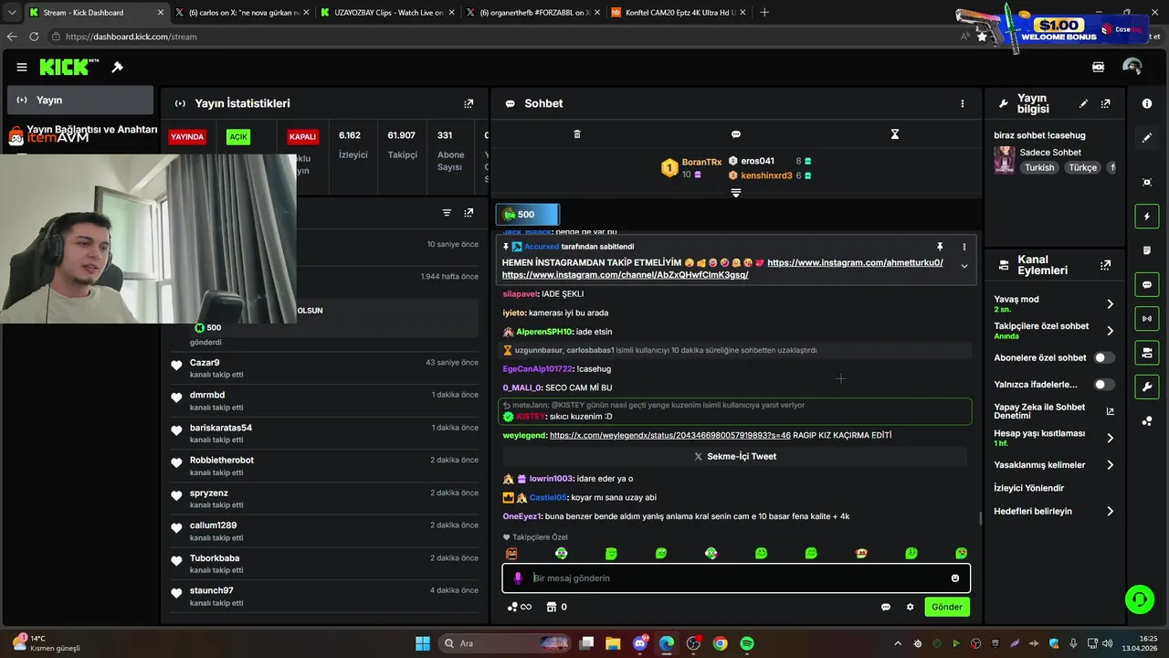The image size is (1169, 658).
Task: Toggle the wrench stream info widget in sidebar
Action: 1147,387
